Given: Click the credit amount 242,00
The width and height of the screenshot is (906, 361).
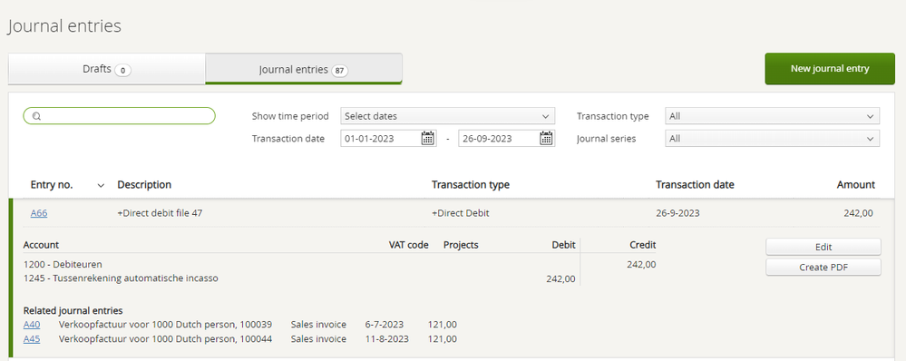Looking at the screenshot, I should point(641,265).
